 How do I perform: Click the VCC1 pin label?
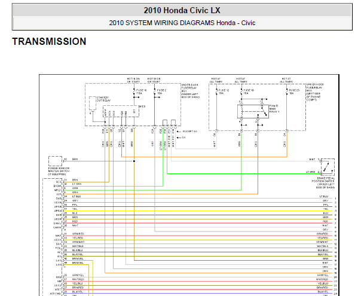(58, 240)
